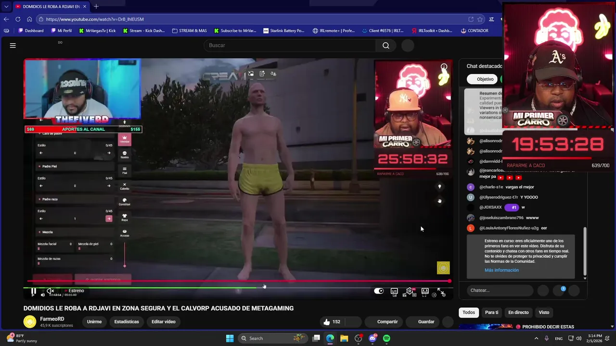Image resolution: width=616 pixels, height=346 pixels.
Task: Open the Dashboard bookmark
Action: (31, 31)
